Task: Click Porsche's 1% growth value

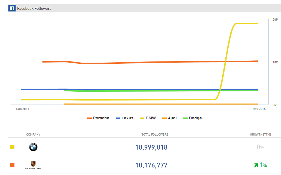Action: [263, 165]
